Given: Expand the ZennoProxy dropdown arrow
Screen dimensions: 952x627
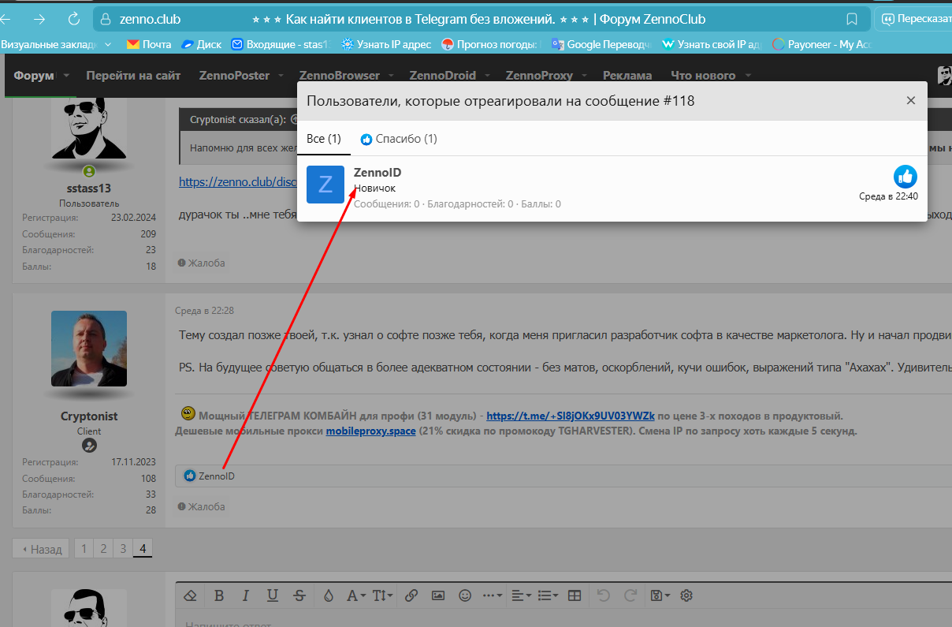Looking at the screenshot, I should [584, 76].
